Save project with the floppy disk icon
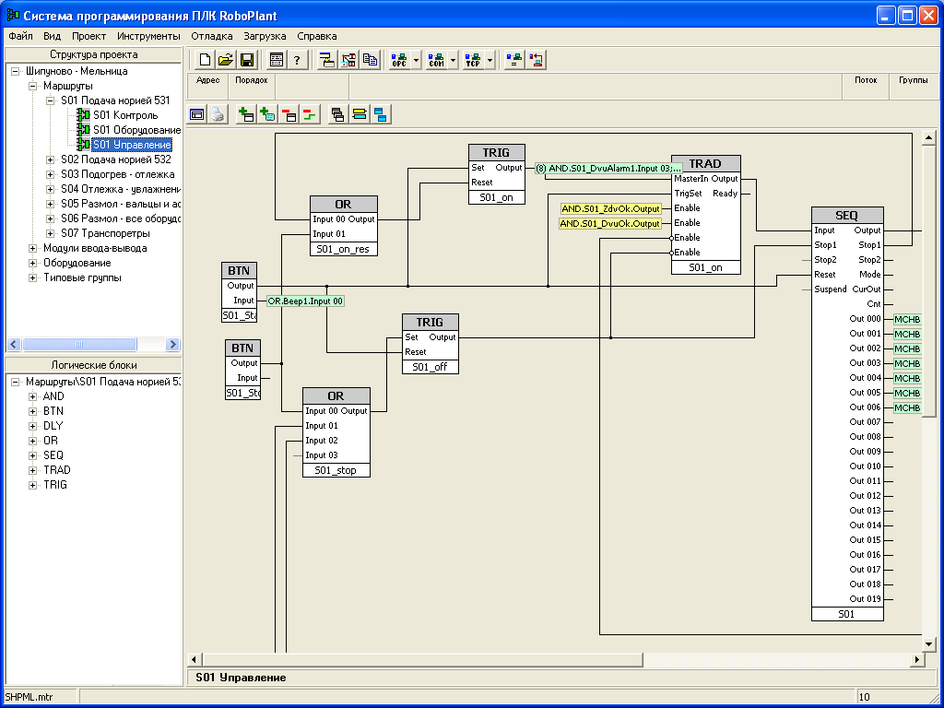The width and height of the screenshot is (944, 708). point(247,60)
